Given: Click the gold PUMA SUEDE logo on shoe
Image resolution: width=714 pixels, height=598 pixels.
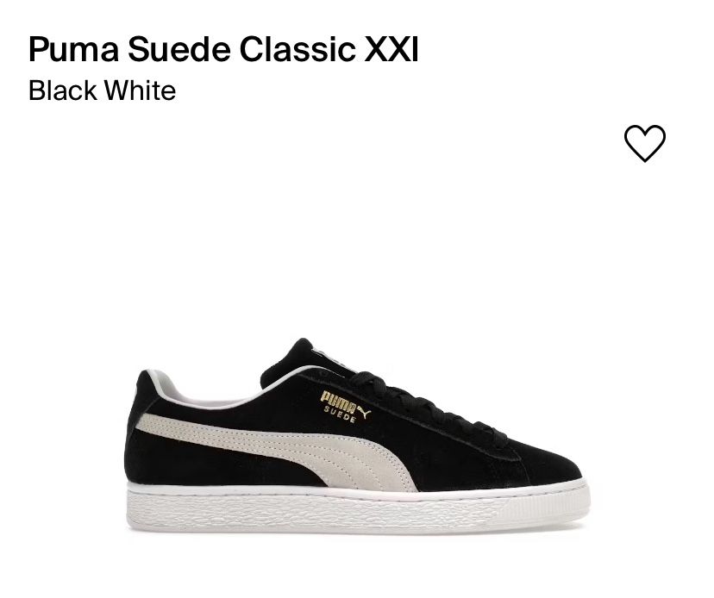Looking at the screenshot, I should [339, 402].
